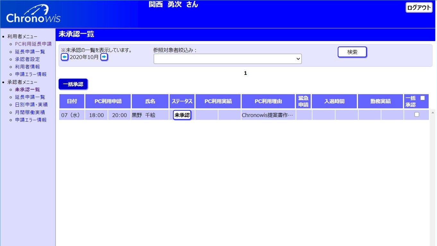The height and width of the screenshot is (246, 437).
Task: Open 日別申請・実績 in the sidebar
Action: click(31, 105)
